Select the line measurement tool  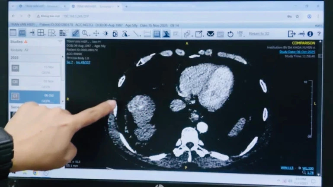click(136, 34)
